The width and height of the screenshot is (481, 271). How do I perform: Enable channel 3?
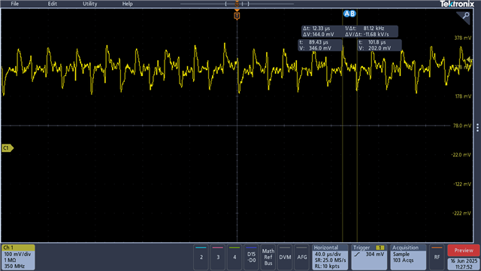tap(218, 257)
